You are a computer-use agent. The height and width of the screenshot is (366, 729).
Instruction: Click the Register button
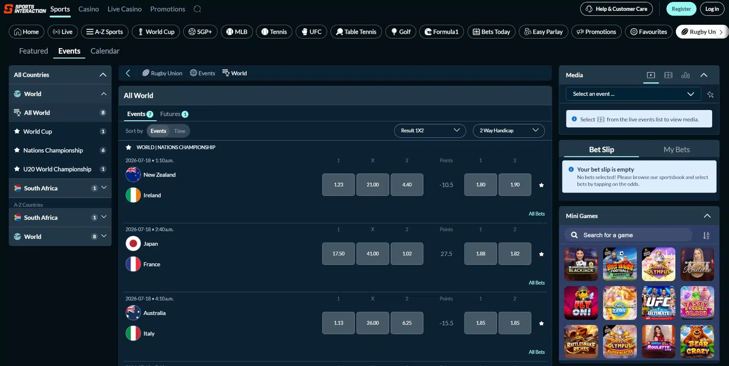[x=681, y=9]
